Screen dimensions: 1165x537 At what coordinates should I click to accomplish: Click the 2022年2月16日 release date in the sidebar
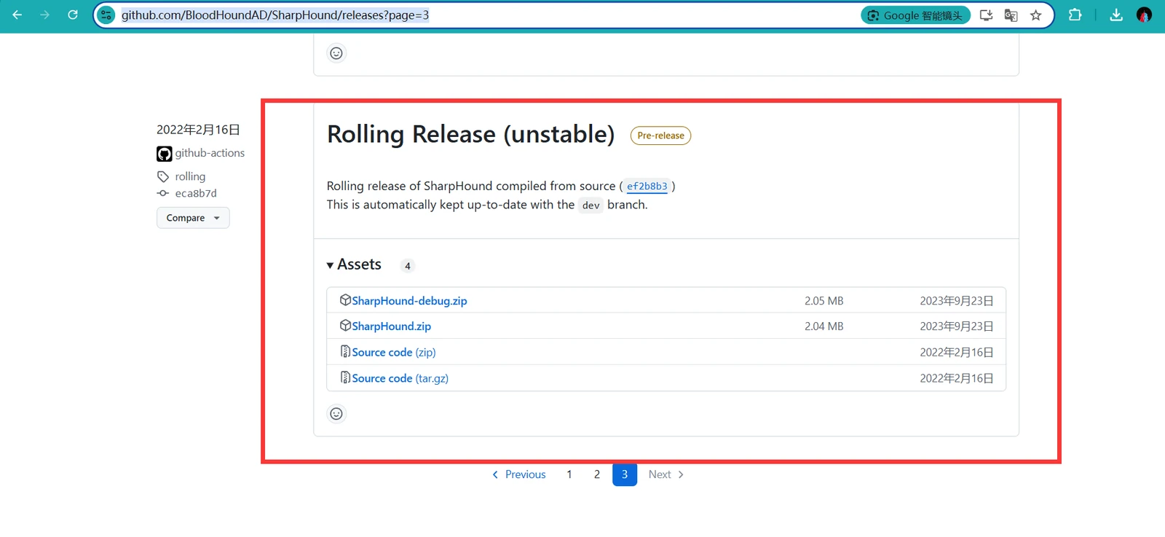coord(198,130)
